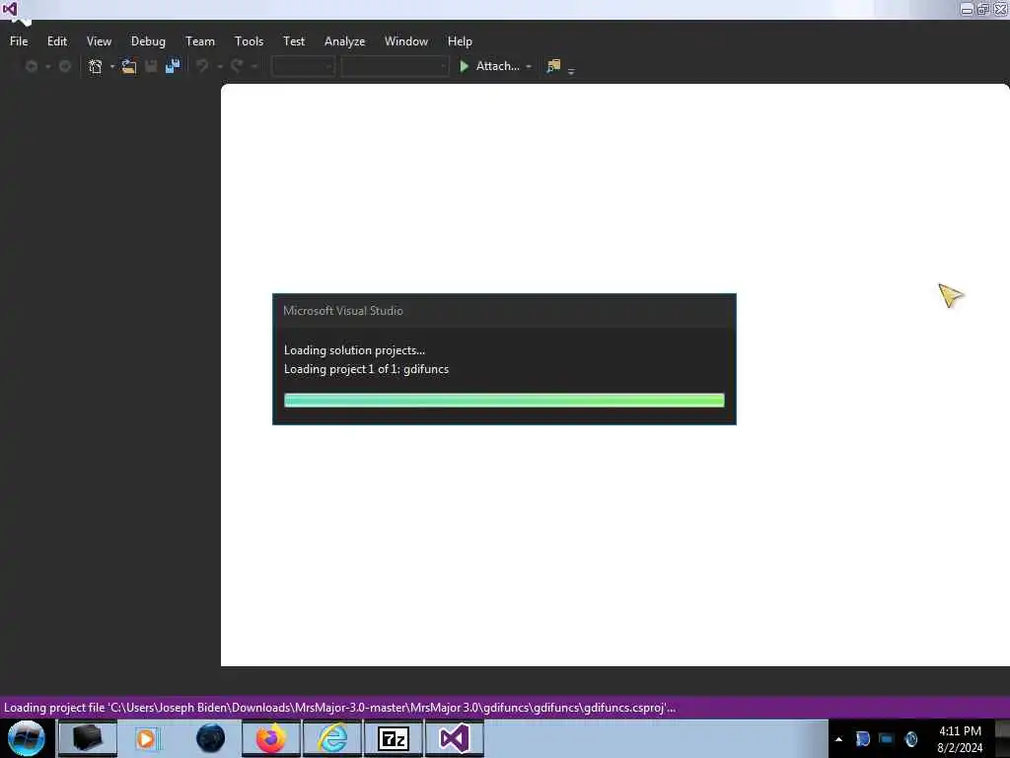Click the dark globe taskbar icon

210,738
